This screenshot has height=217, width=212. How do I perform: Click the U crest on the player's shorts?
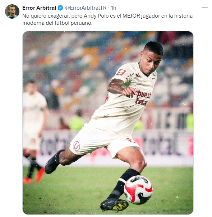point(77,146)
